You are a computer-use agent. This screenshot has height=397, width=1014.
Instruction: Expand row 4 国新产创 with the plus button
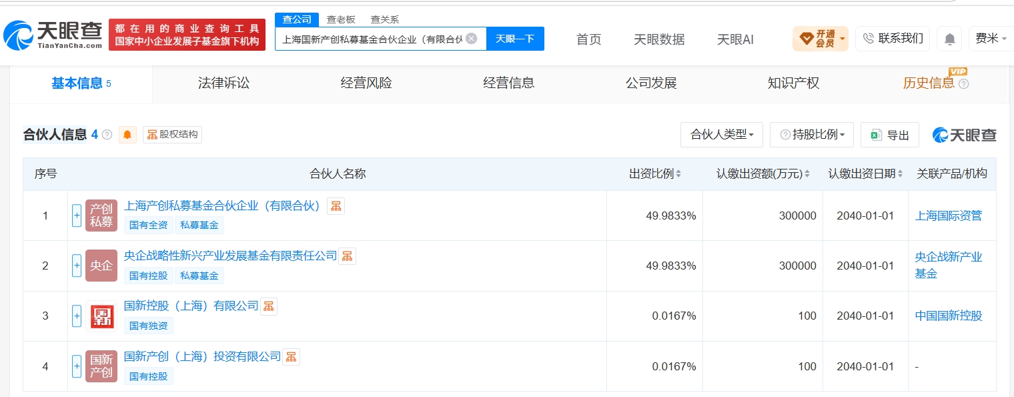click(x=77, y=366)
